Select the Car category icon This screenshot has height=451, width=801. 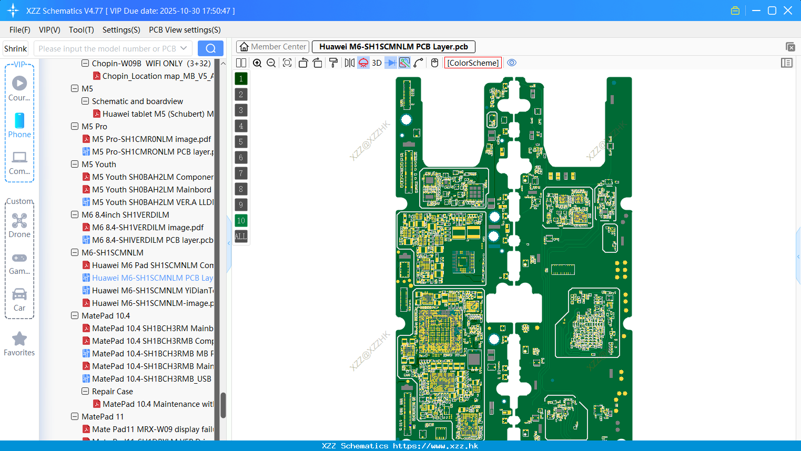point(19,300)
